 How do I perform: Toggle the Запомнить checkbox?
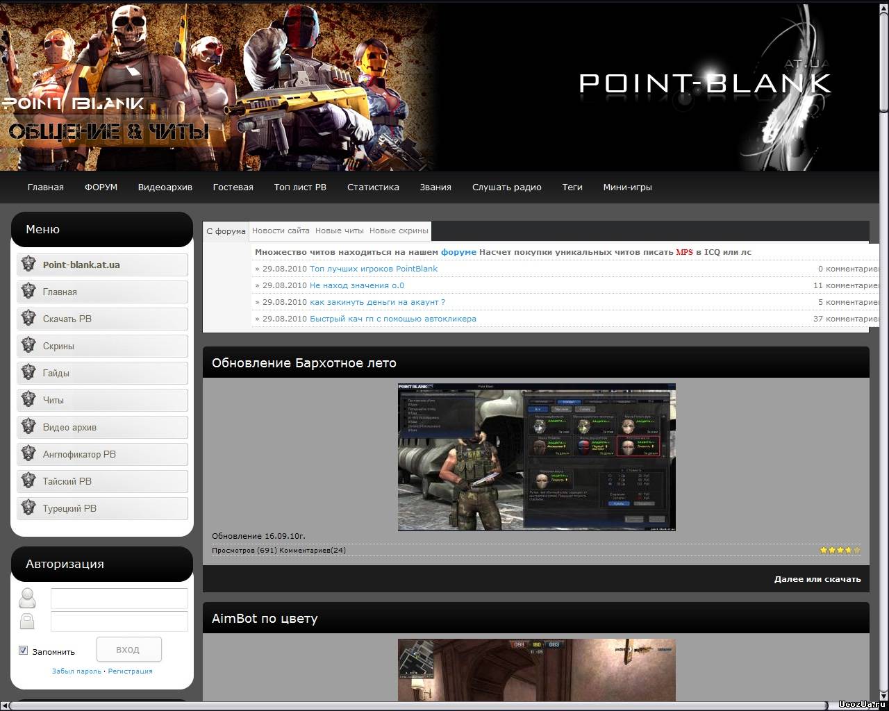(23, 651)
